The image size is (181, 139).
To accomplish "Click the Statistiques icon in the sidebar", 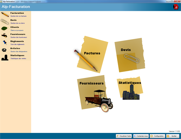I will (5, 57).
